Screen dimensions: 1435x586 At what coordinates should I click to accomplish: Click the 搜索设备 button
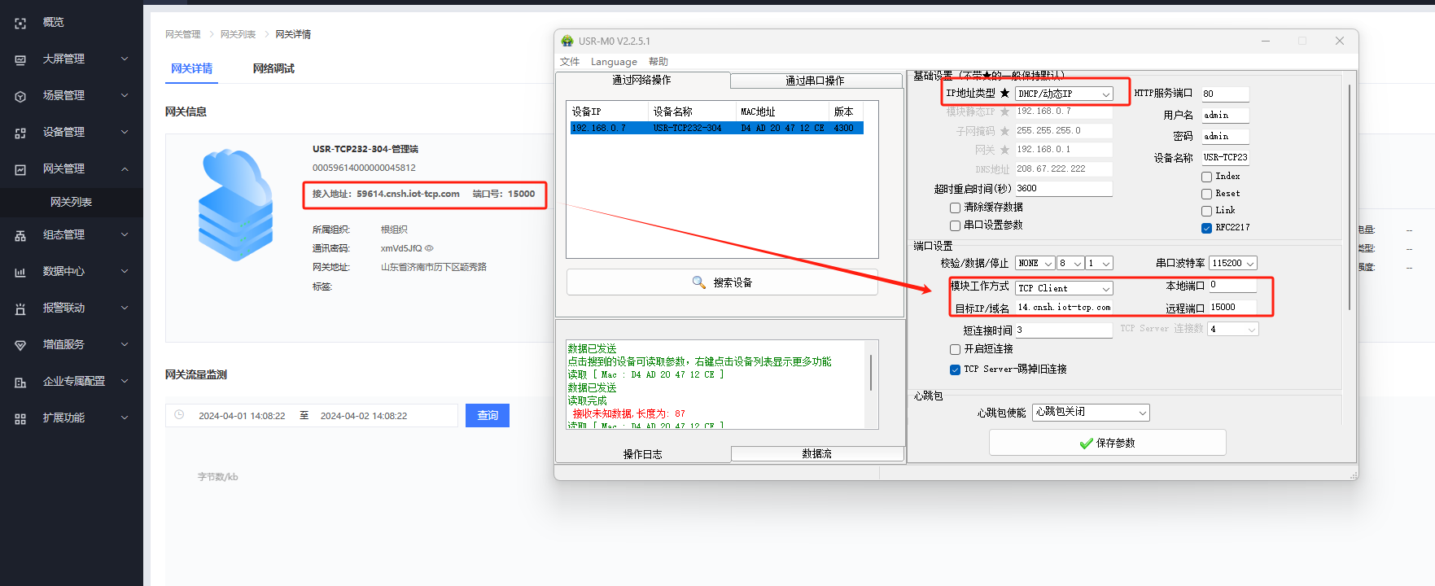point(722,282)
